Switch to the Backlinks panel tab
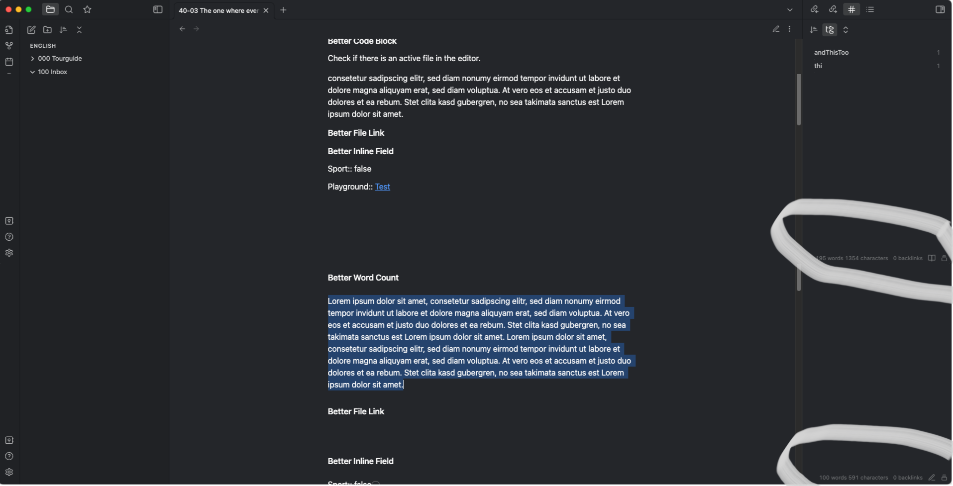953x486 pixels. 814,9
